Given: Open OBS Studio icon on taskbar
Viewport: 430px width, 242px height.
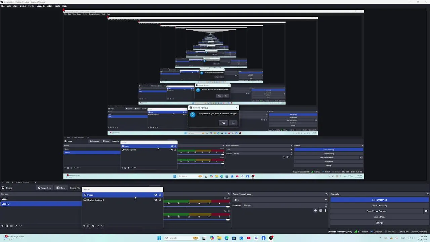Looking at the screenshot, I should click(271, 238).
